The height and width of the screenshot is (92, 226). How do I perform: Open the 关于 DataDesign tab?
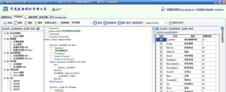(x=58, y=17)
